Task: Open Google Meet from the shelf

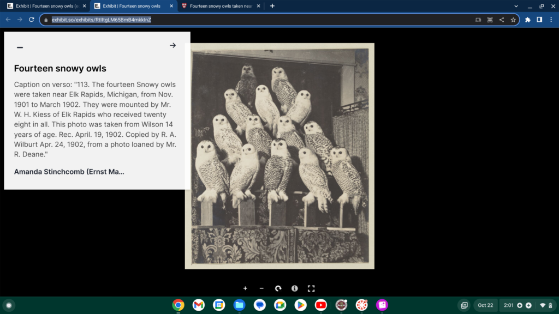Action: pos(280,305)
